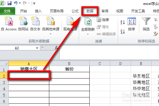Viewport: 159px width, 106px height.
Task: Switch to the 视图 (View) tab
Action: coord(120,11)
